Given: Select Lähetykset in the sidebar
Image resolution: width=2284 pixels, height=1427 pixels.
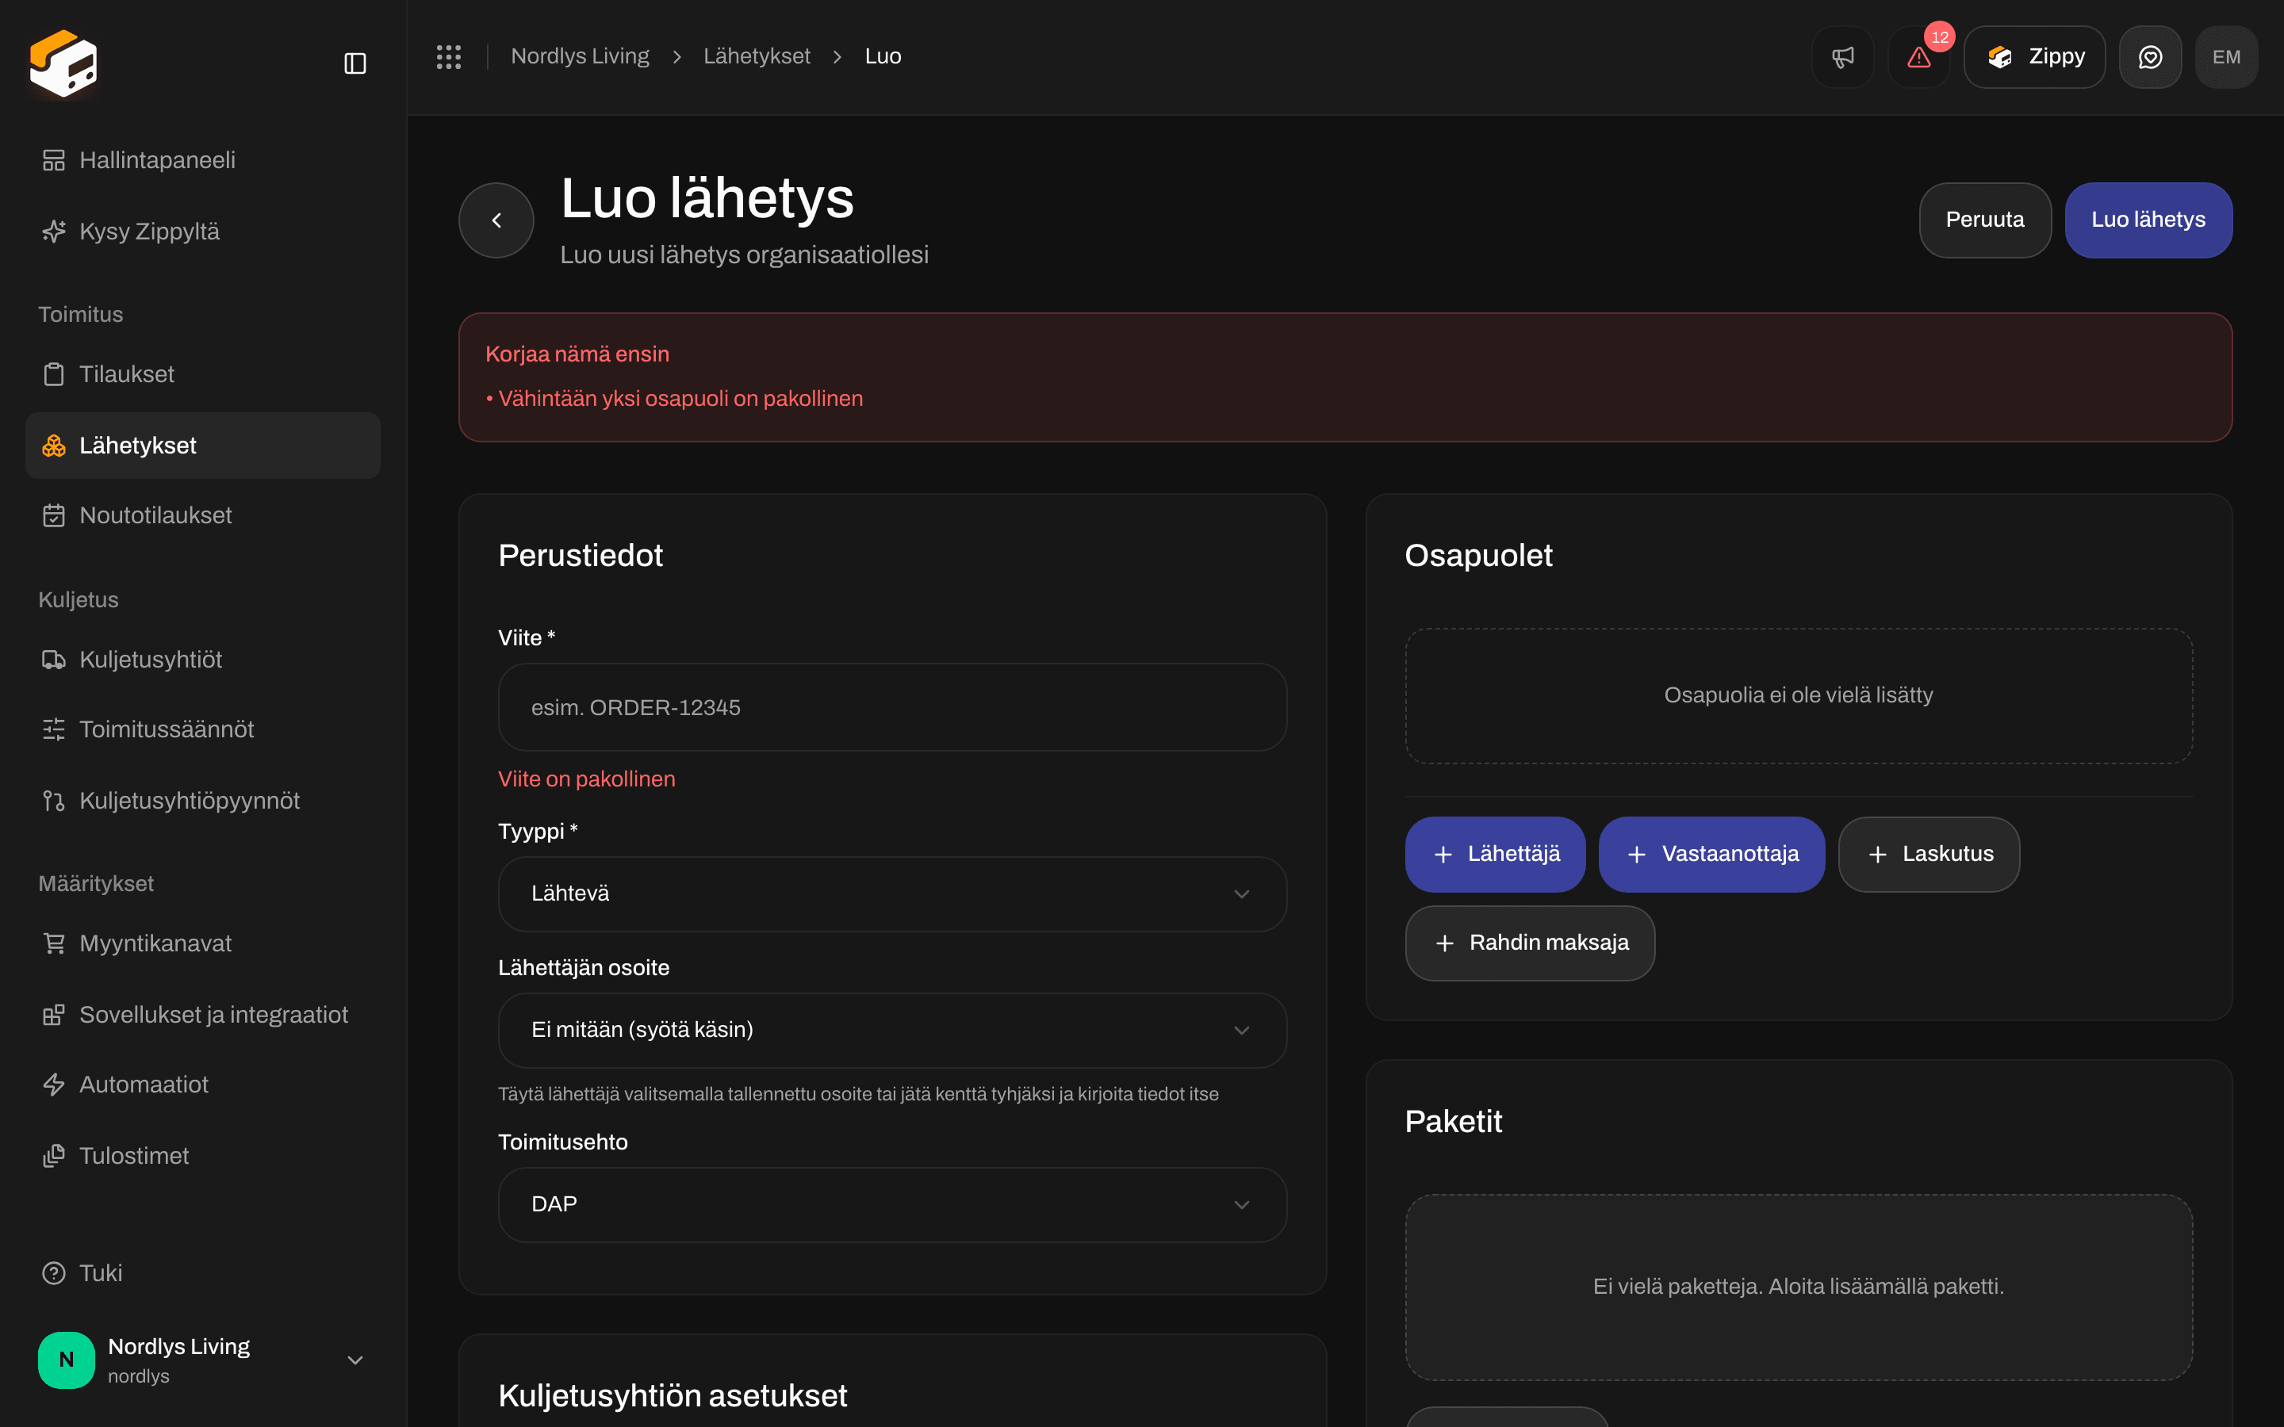Looking at the screenshot, I should [x=203, y=446].
